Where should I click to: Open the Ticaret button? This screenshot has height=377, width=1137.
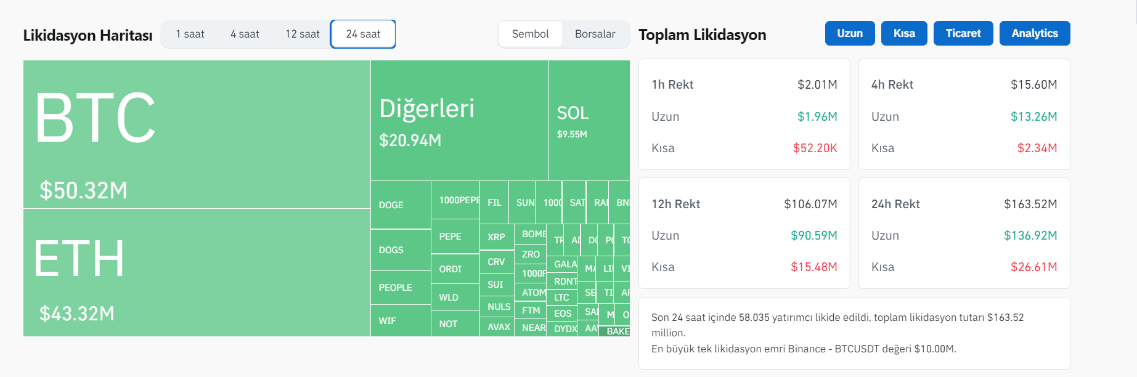click(x=963, y=33)
